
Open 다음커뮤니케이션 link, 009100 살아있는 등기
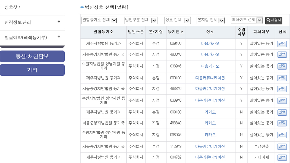click(x=210, y=78)
